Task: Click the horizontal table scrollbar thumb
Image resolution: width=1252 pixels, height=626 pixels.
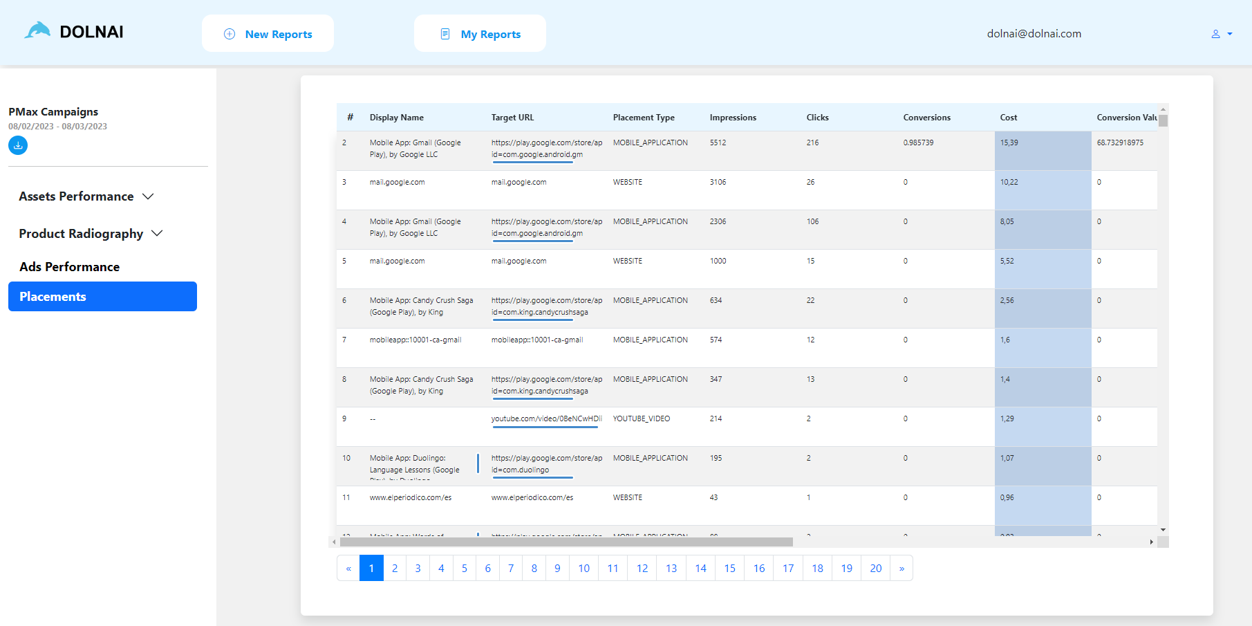Action: point(566,542)
